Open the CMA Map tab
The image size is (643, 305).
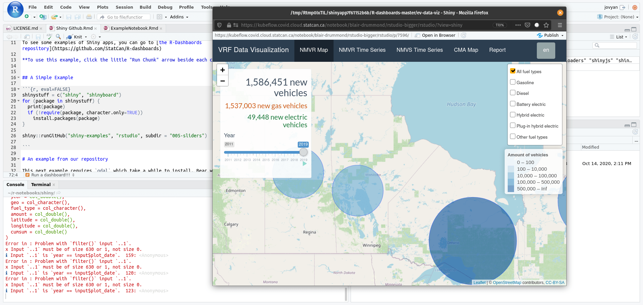[x=466, y=50]
